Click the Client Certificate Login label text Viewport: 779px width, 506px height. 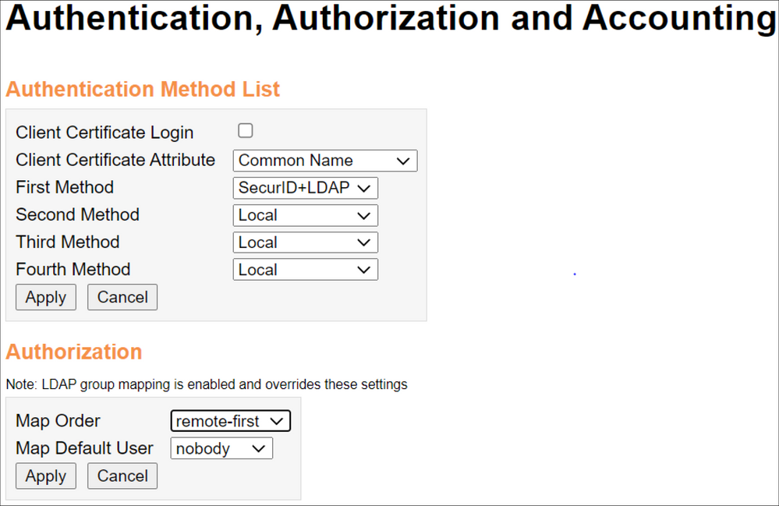tap(104, 133)
